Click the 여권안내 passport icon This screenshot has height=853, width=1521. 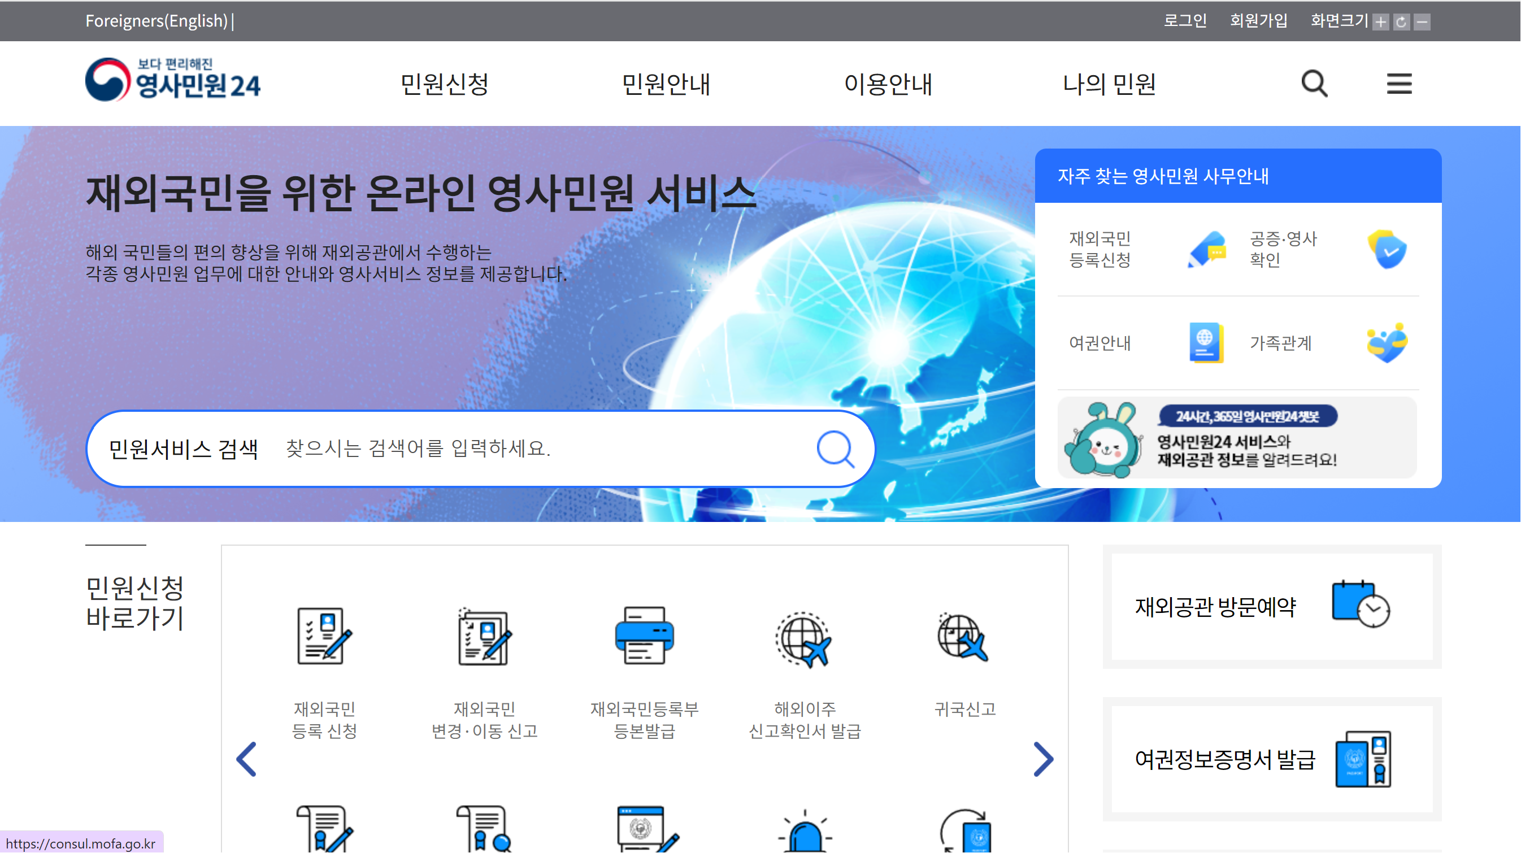point(1206,342)
